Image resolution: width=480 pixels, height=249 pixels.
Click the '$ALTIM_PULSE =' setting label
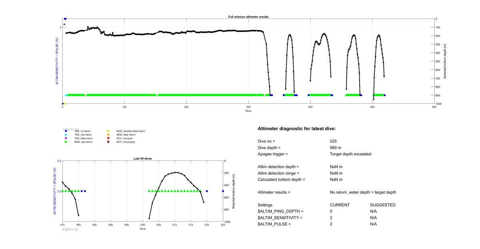click(x=274, y=224)
